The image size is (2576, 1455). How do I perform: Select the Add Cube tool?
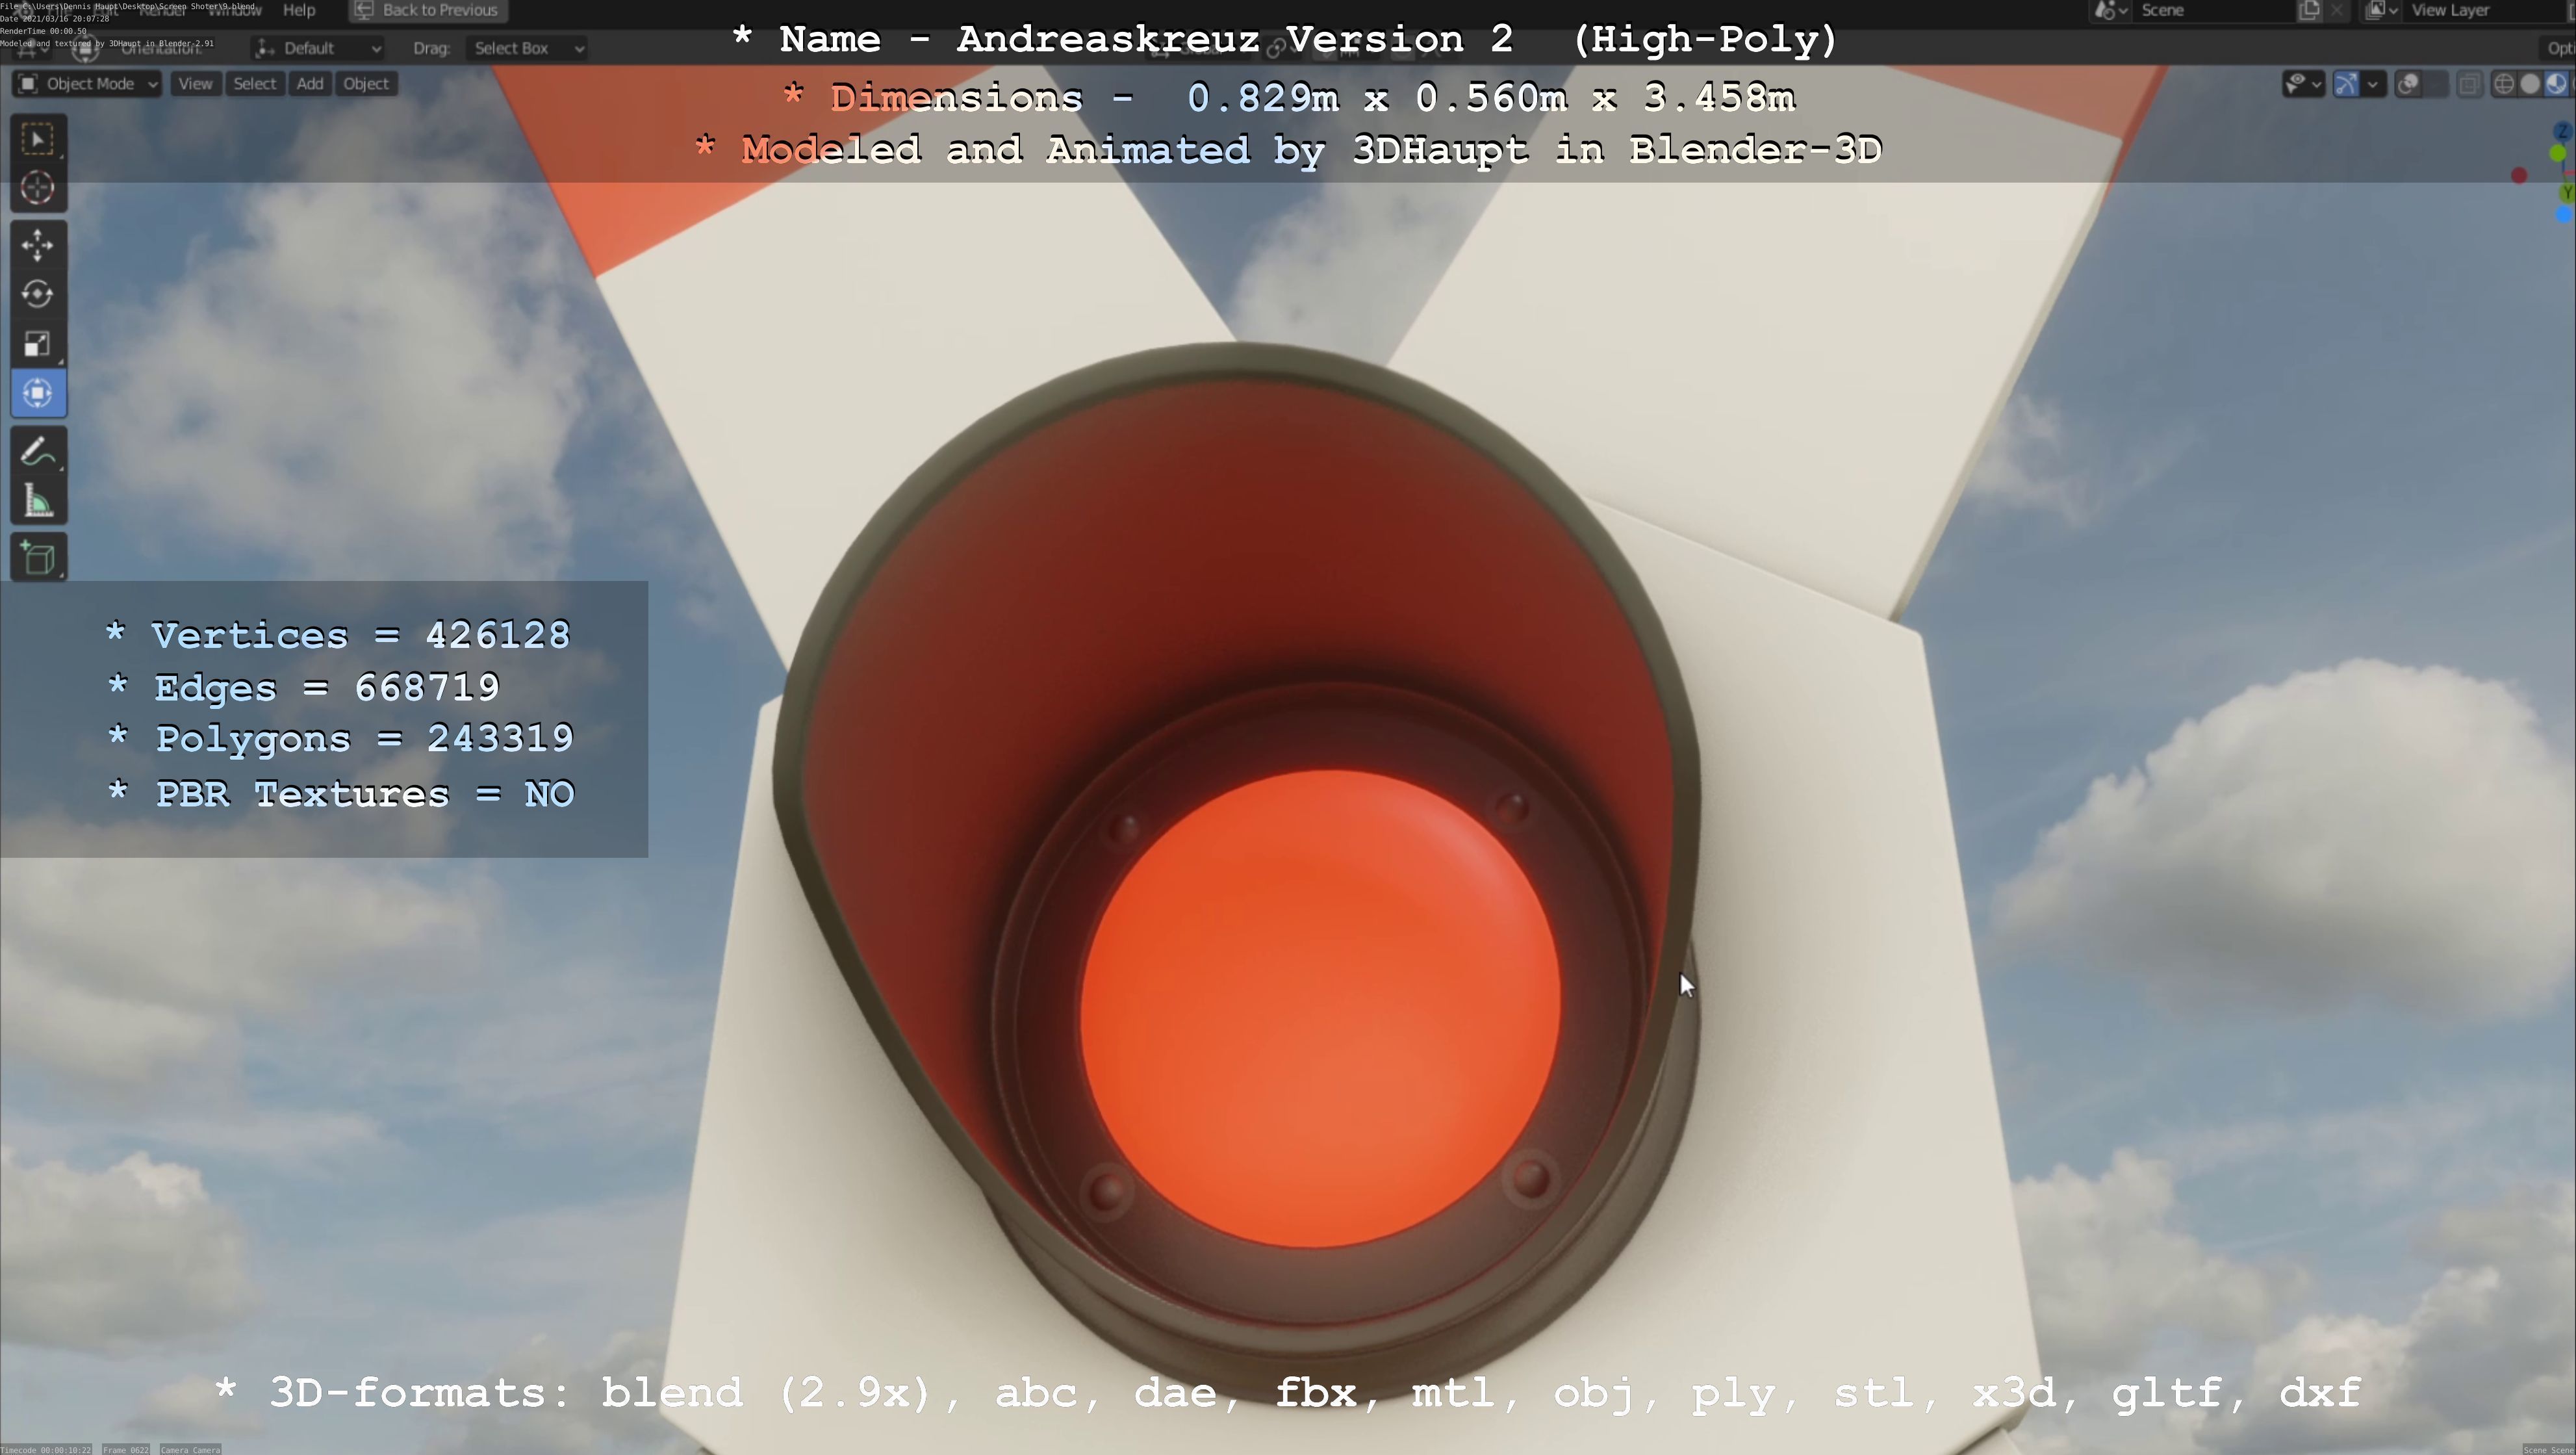(38, 558)
